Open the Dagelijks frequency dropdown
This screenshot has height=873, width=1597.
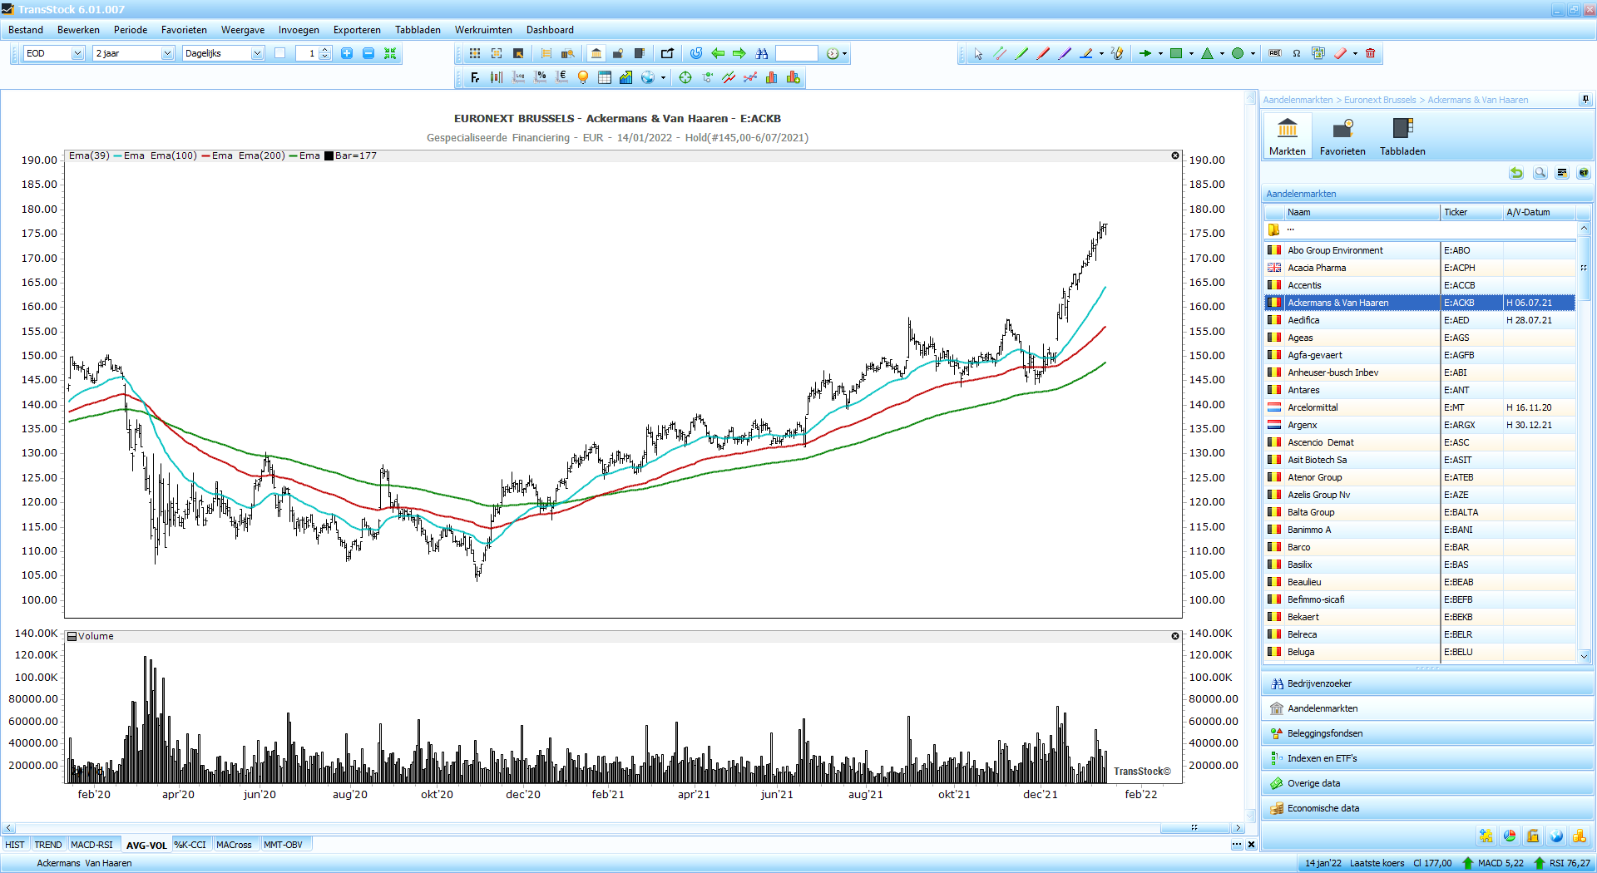(x=256, y=53)
